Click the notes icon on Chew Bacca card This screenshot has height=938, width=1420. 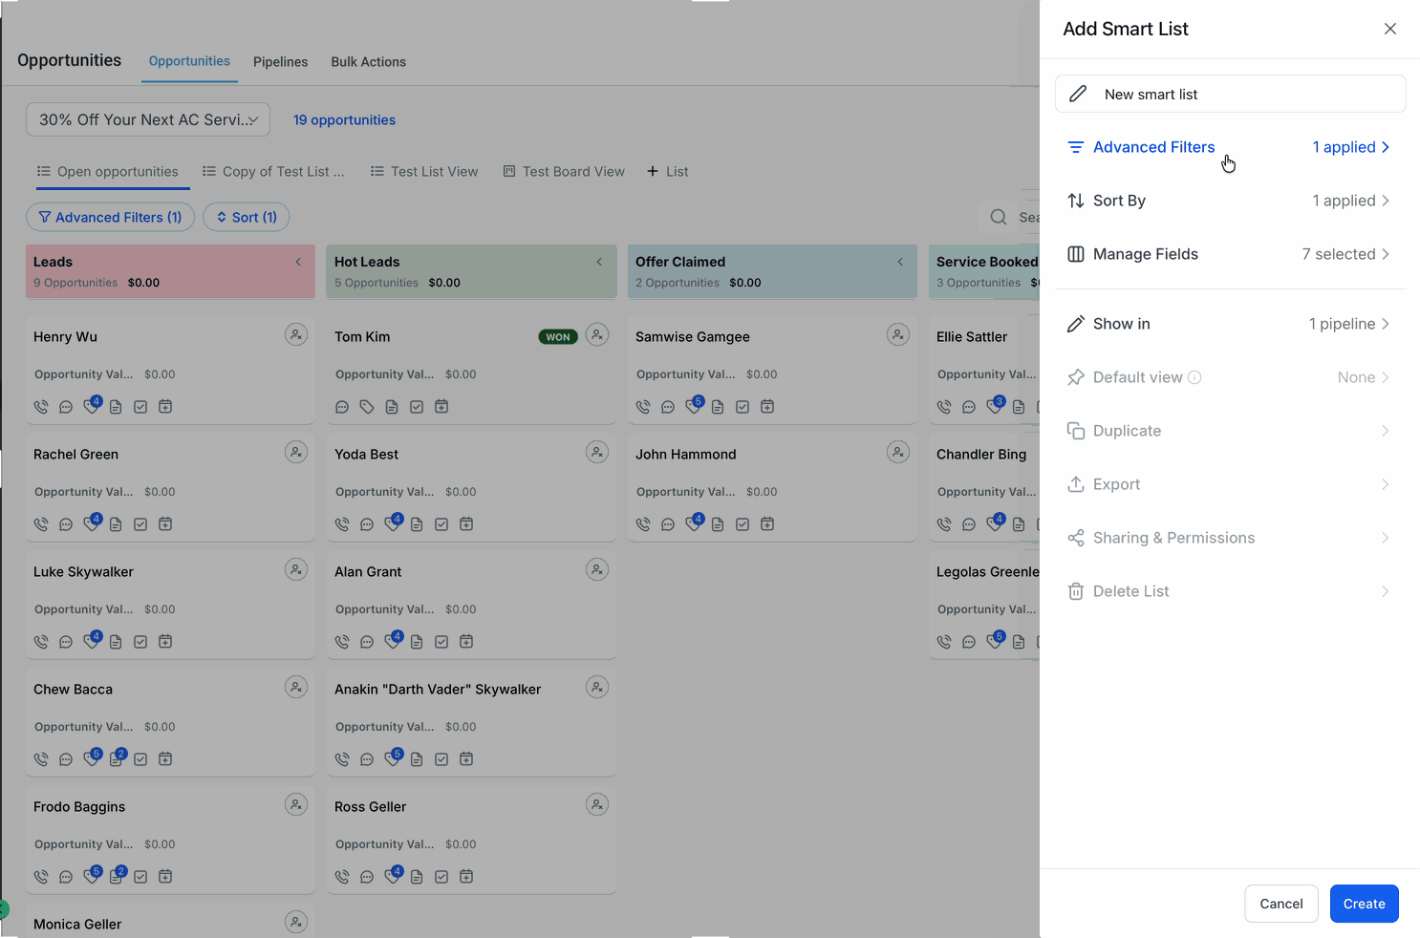117,757
